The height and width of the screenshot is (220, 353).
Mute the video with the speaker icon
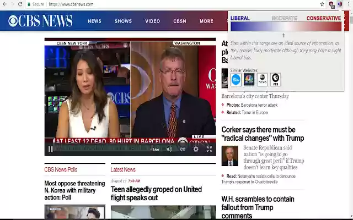coord(169,149)
